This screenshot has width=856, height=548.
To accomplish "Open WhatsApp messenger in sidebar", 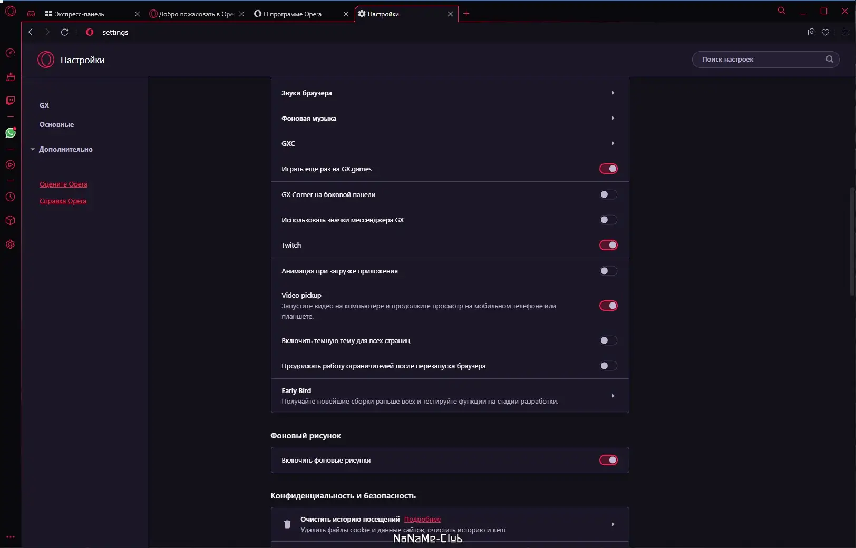I will [x=11, y=133].
